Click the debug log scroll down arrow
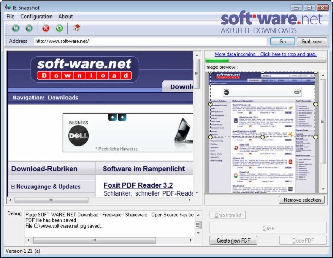333x258 pixels. (x=198, y=233)
